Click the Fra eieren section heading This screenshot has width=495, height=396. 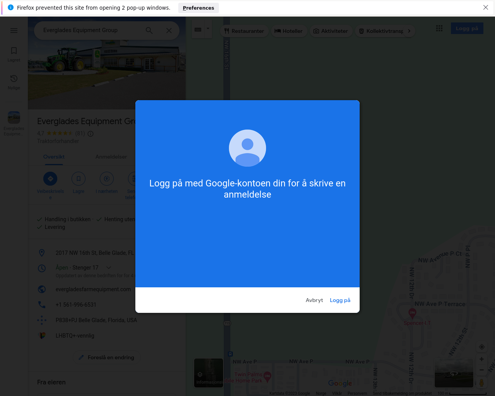click(x=51, y=382)
